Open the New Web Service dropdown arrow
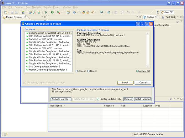185x138 pixels. tap(77, 12)
